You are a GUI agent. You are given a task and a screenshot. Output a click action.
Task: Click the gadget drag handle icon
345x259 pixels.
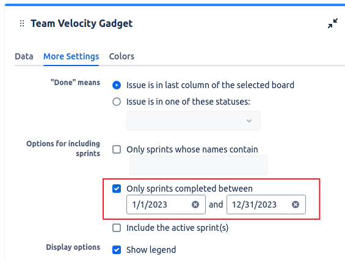22,23
